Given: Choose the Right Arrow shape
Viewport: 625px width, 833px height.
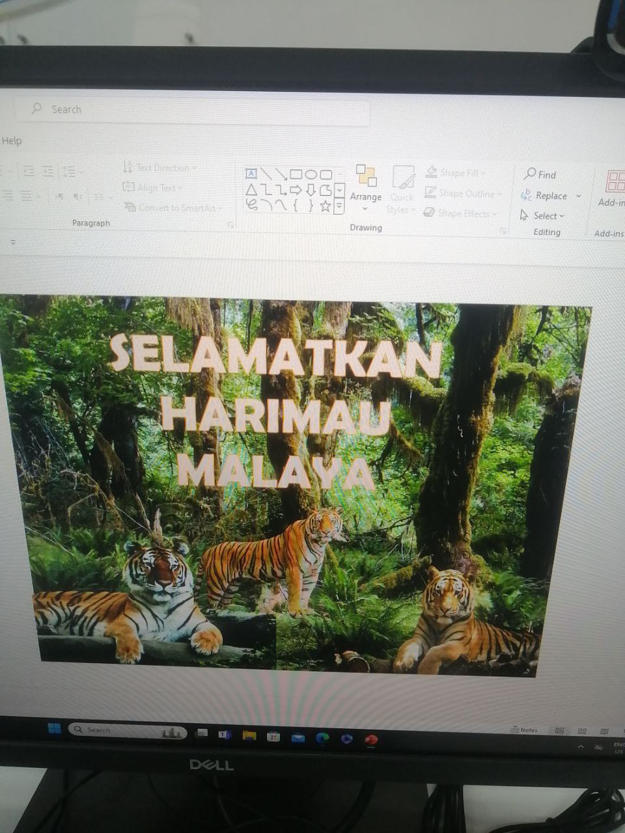Looking at the screenshot, I should 296,190.
